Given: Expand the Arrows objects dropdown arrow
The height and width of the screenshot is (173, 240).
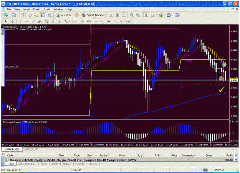Looking at the screenshot, I should point(69,21).
